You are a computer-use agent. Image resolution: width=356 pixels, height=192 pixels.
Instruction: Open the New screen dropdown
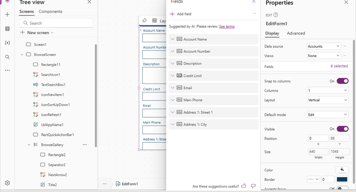(x=37, y=32)
